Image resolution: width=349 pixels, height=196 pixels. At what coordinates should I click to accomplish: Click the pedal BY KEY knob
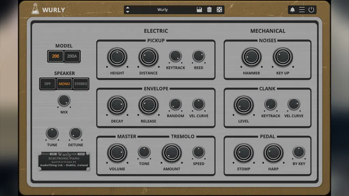click(x=299, y=152)
